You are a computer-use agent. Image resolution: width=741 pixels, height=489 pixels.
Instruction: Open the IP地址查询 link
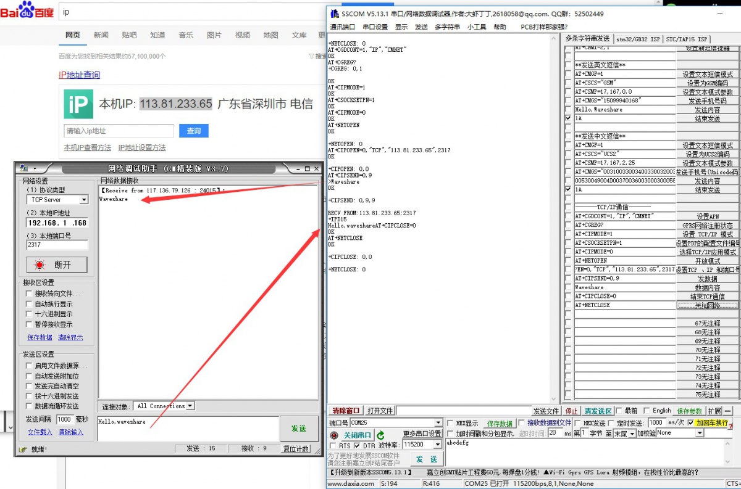(x=79, y=75)
